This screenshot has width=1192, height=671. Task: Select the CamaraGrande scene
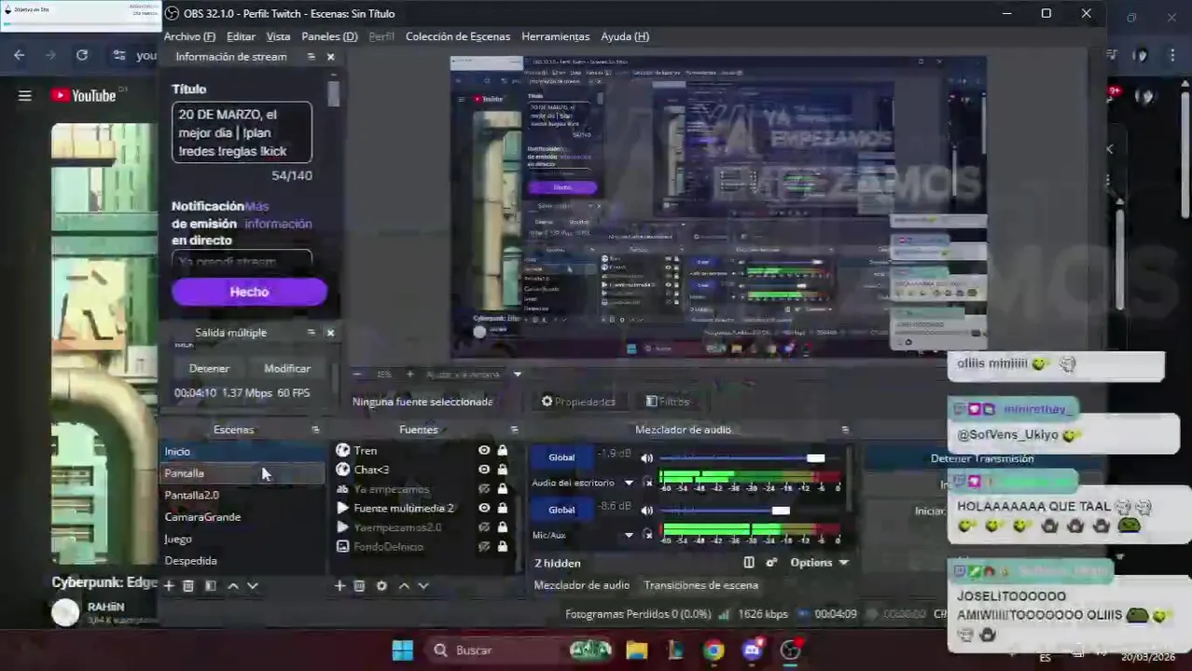point(243,517)
